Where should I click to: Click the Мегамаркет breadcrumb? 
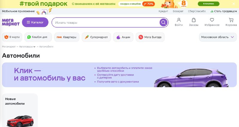click(x=9, y=47)
